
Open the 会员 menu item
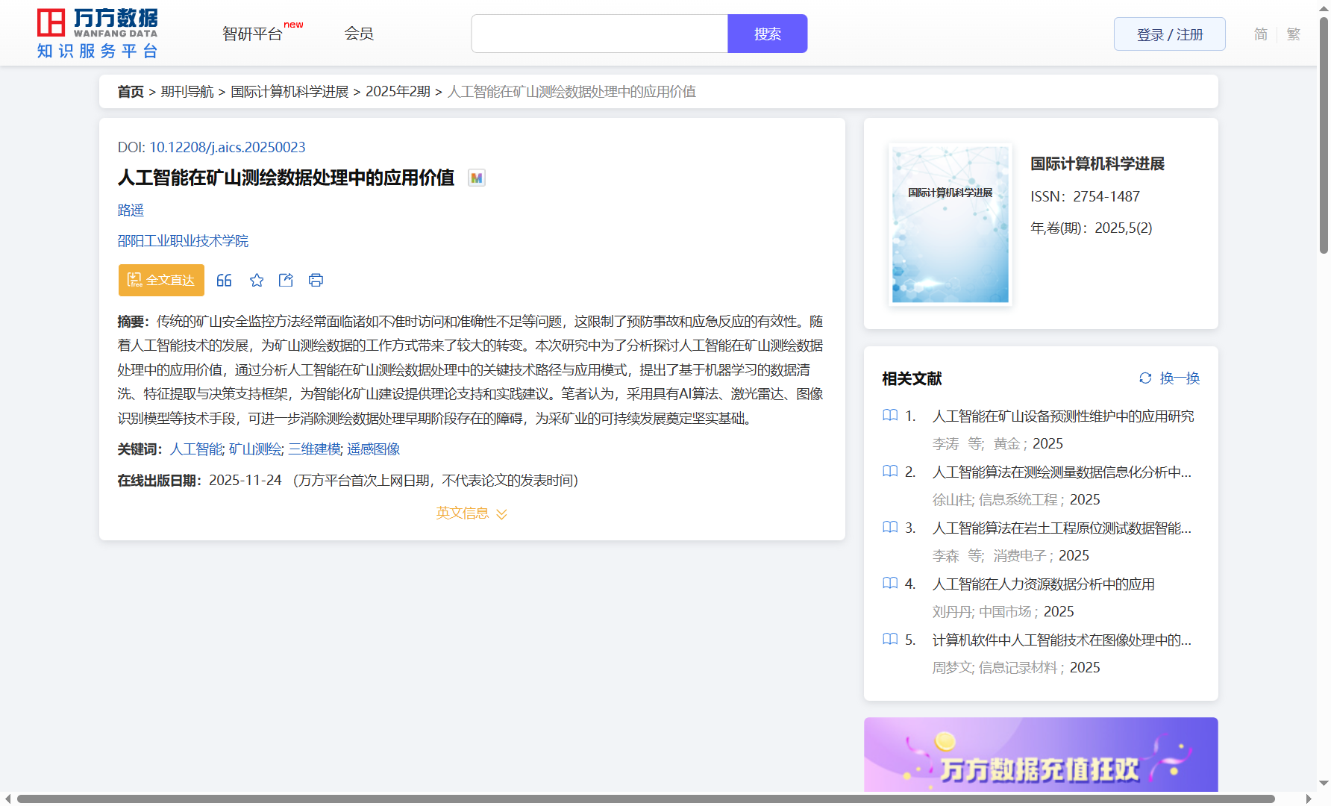pos(359,34)
